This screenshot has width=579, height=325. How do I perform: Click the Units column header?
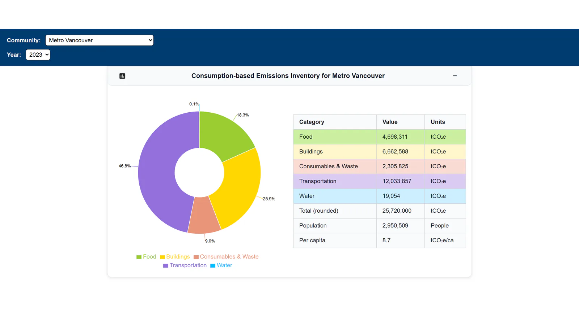(445, 122)
